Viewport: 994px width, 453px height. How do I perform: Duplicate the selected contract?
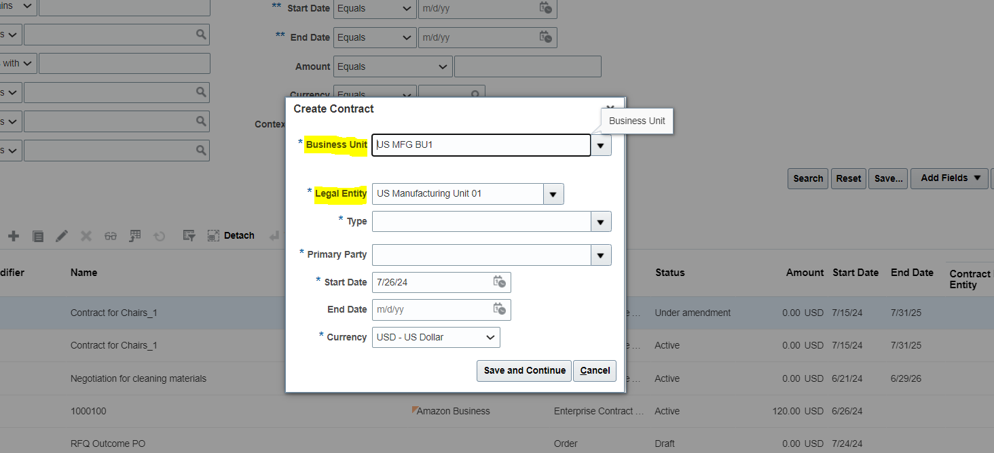point(38,235)
